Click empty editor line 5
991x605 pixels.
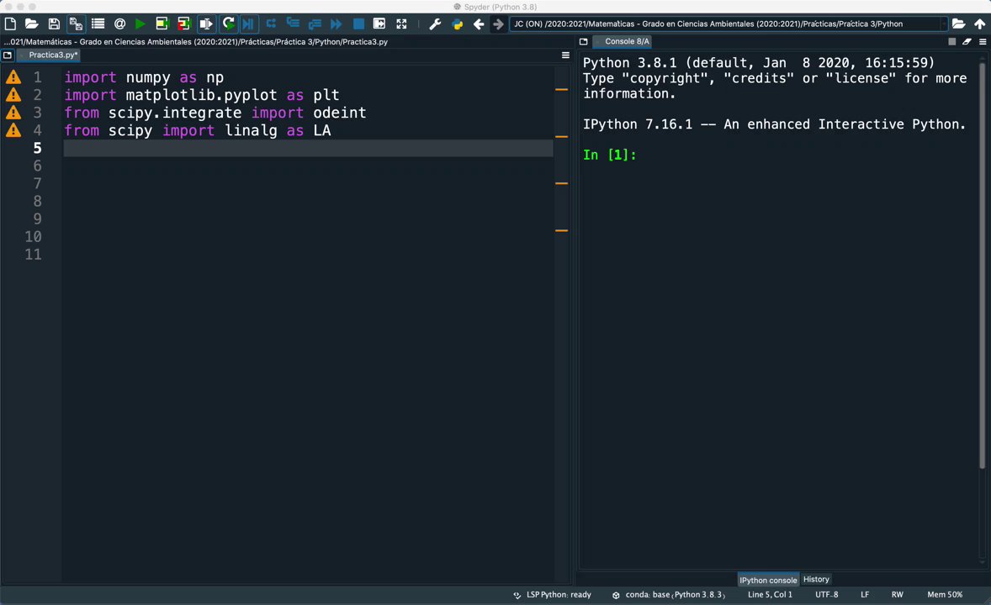click(309, 149)
